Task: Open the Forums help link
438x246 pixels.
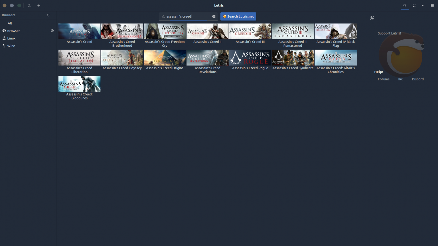Action: [384, 79]
